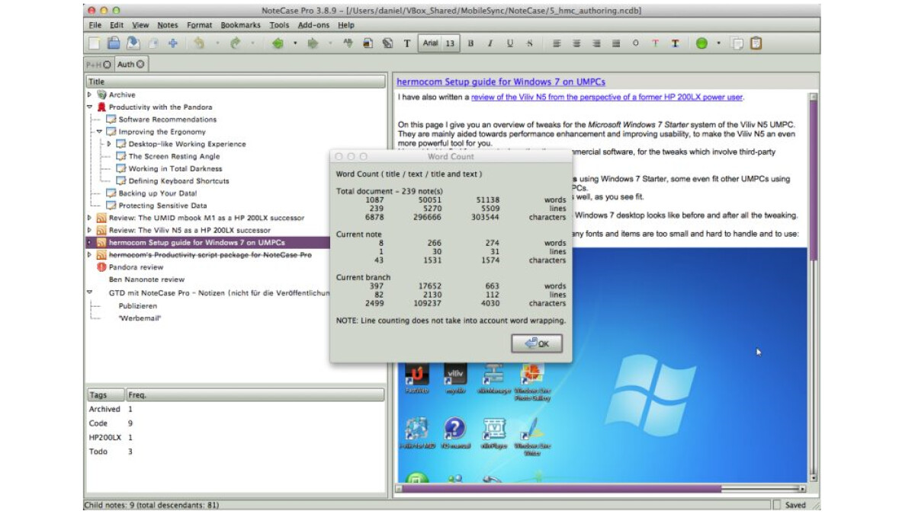915x514 pixels.
Task: Toggle Underline formatting
Action: (510, 43)
